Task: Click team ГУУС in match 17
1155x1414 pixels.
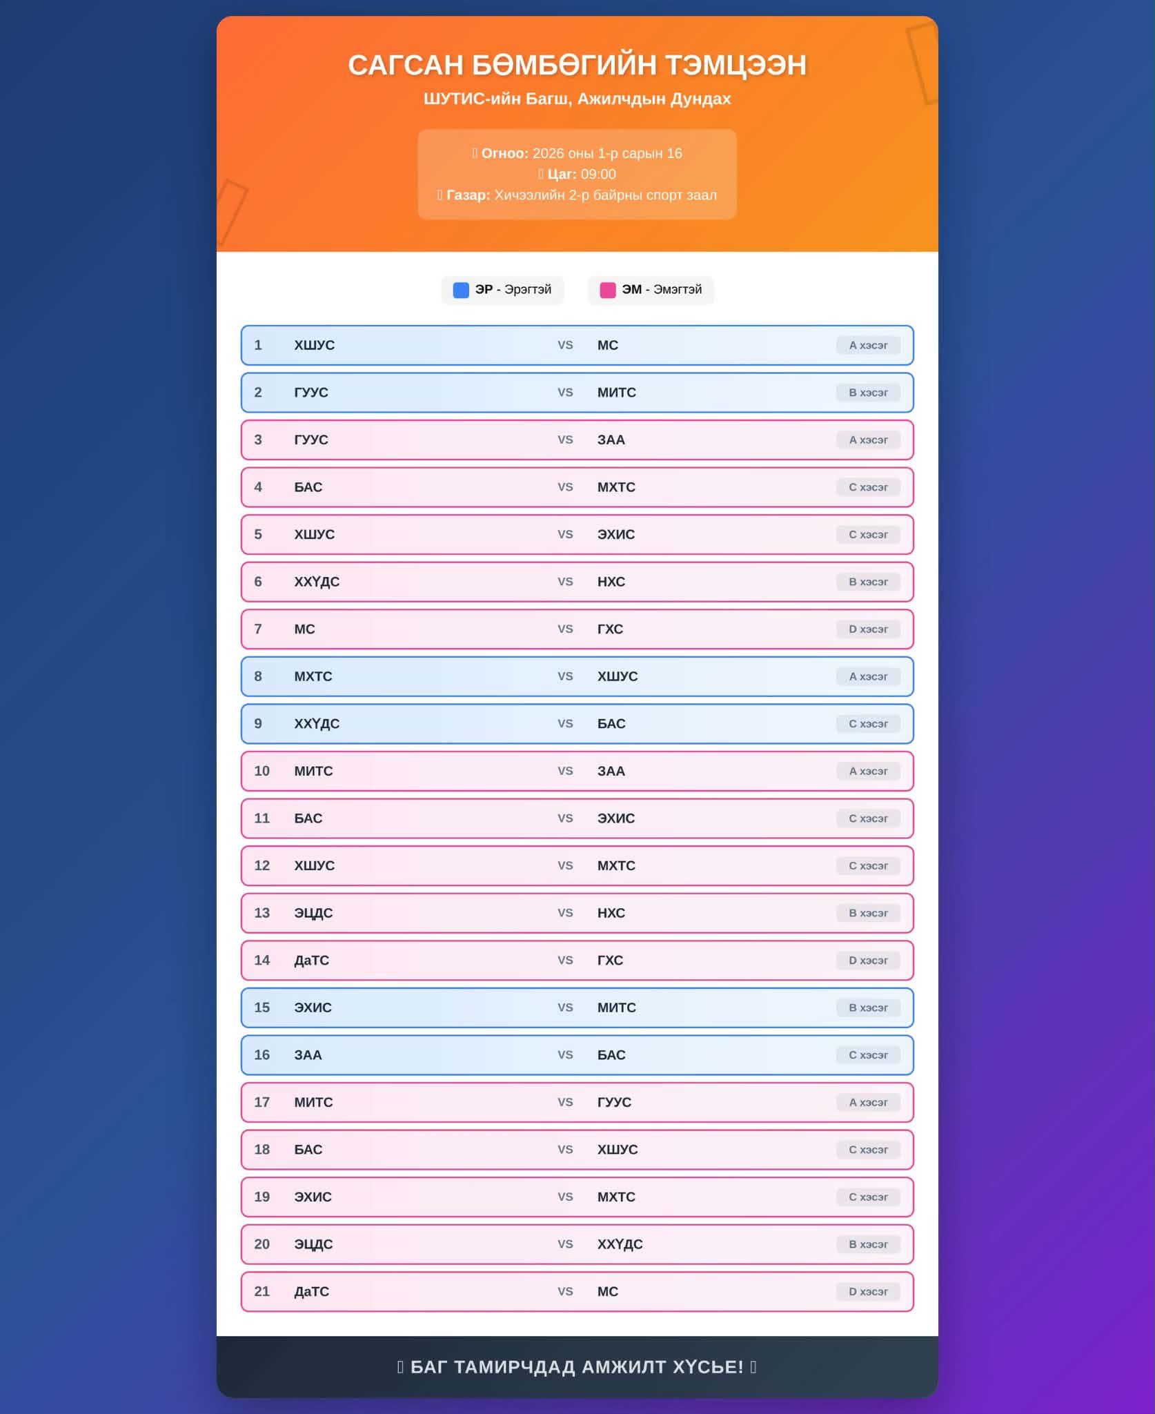Action: (614, 1102)
